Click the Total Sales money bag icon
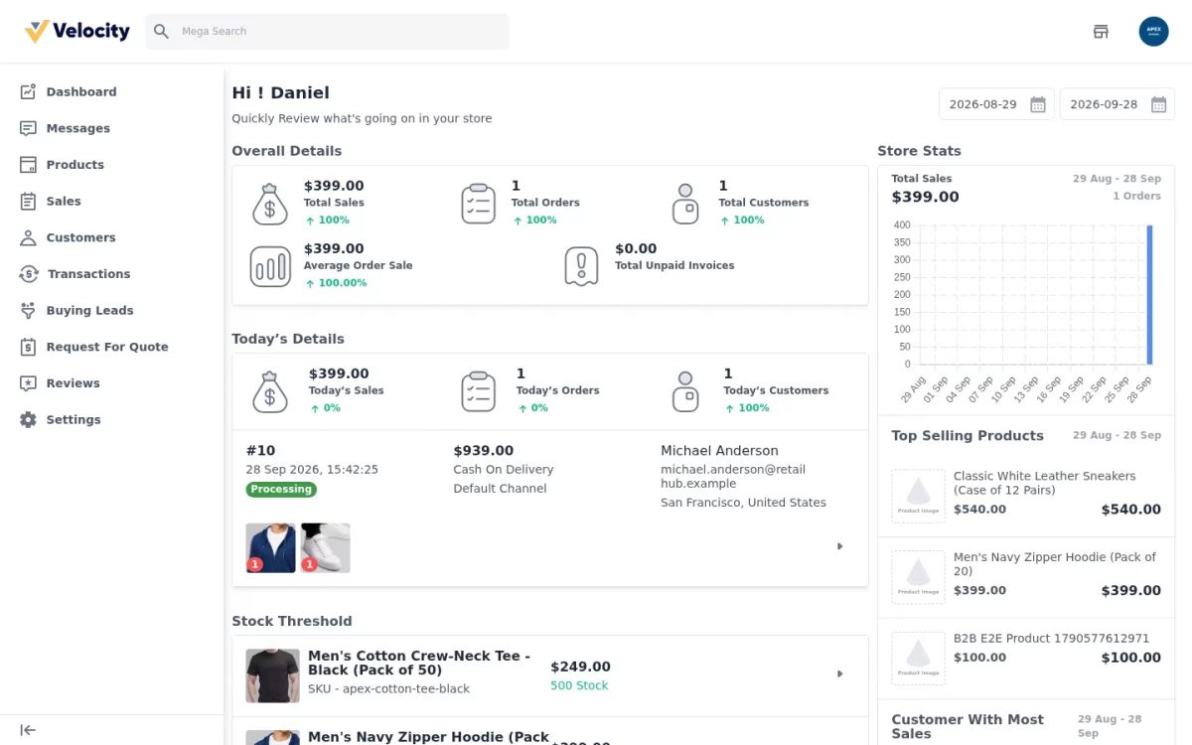 [270, 204]
